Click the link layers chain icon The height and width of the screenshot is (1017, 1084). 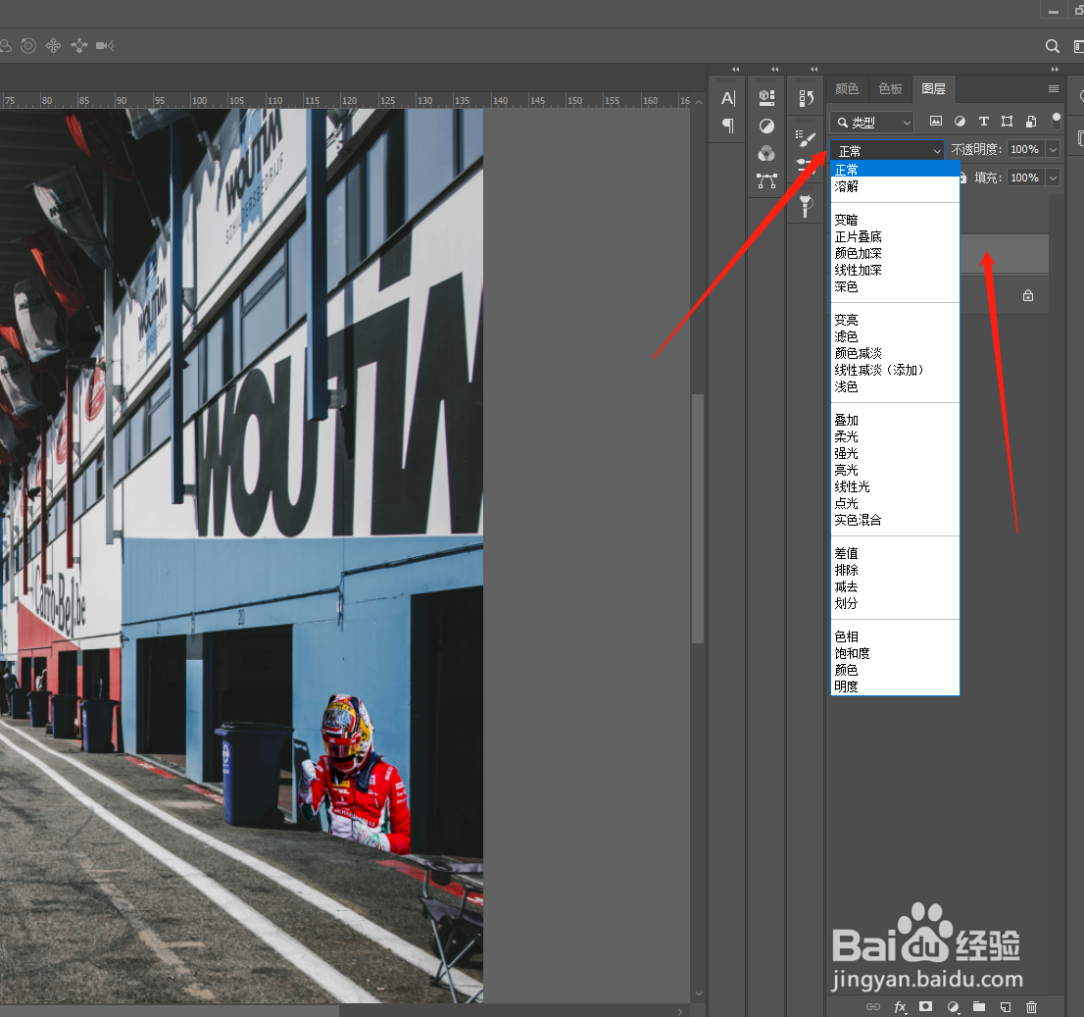873,1006
